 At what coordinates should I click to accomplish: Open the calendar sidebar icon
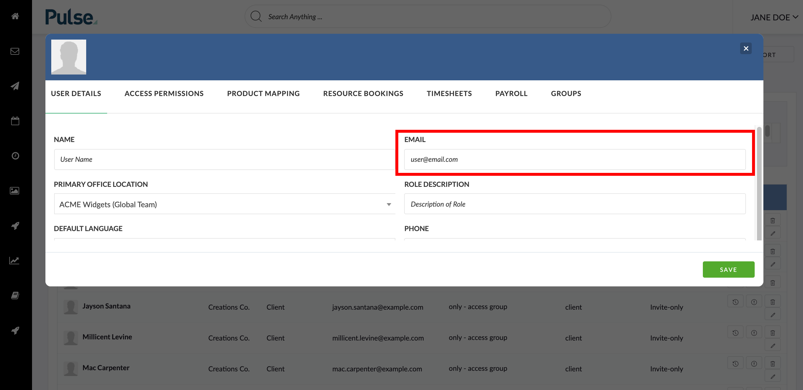tap(15, 121)
